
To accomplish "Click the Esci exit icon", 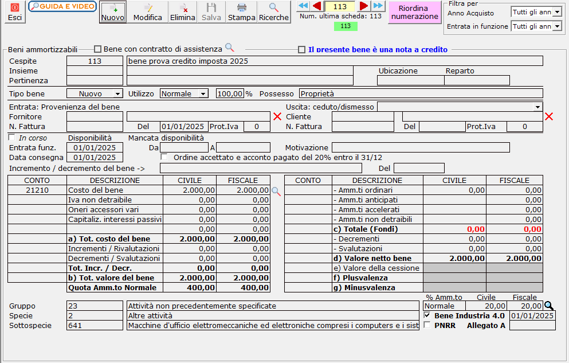I will (x=14, y=12).
